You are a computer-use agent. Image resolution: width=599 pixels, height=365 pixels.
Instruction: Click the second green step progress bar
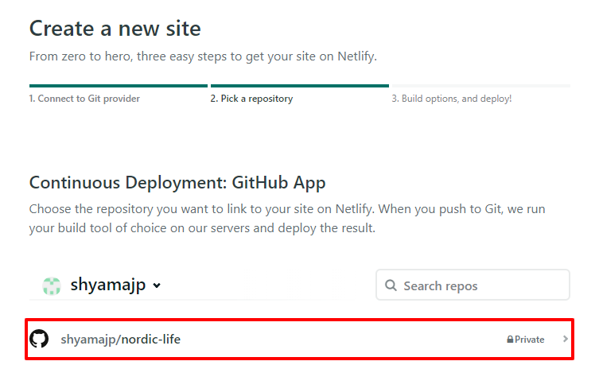click(x=299, y=85)
